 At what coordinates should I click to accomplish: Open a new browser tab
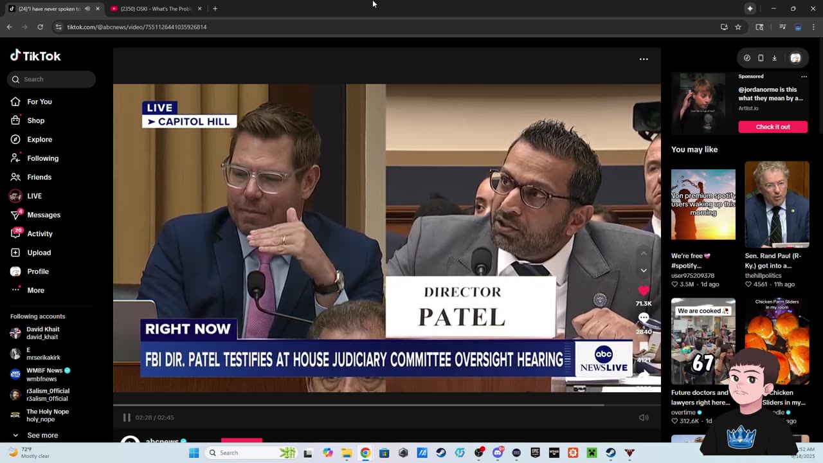click(215, 9)
